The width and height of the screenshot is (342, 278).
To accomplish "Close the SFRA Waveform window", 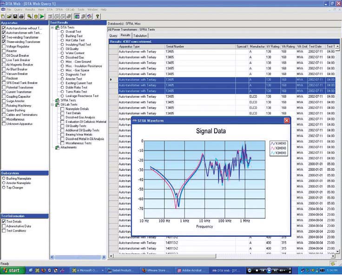I will pos(287,121).
